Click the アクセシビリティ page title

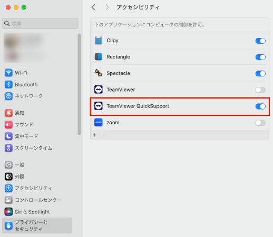pyautogui.click(x=138, y=7)
